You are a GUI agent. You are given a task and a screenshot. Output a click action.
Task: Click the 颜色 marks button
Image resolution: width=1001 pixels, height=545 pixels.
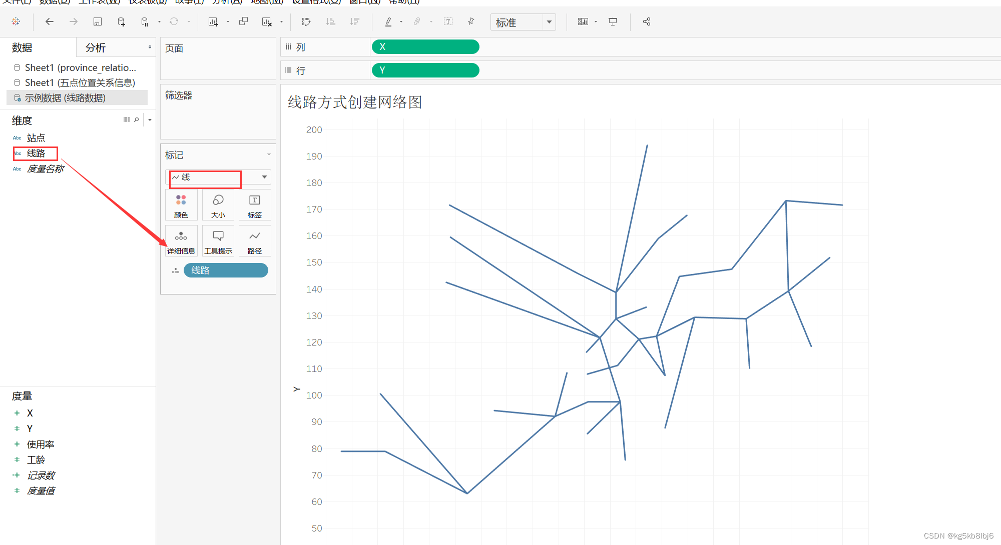(181, 205)
